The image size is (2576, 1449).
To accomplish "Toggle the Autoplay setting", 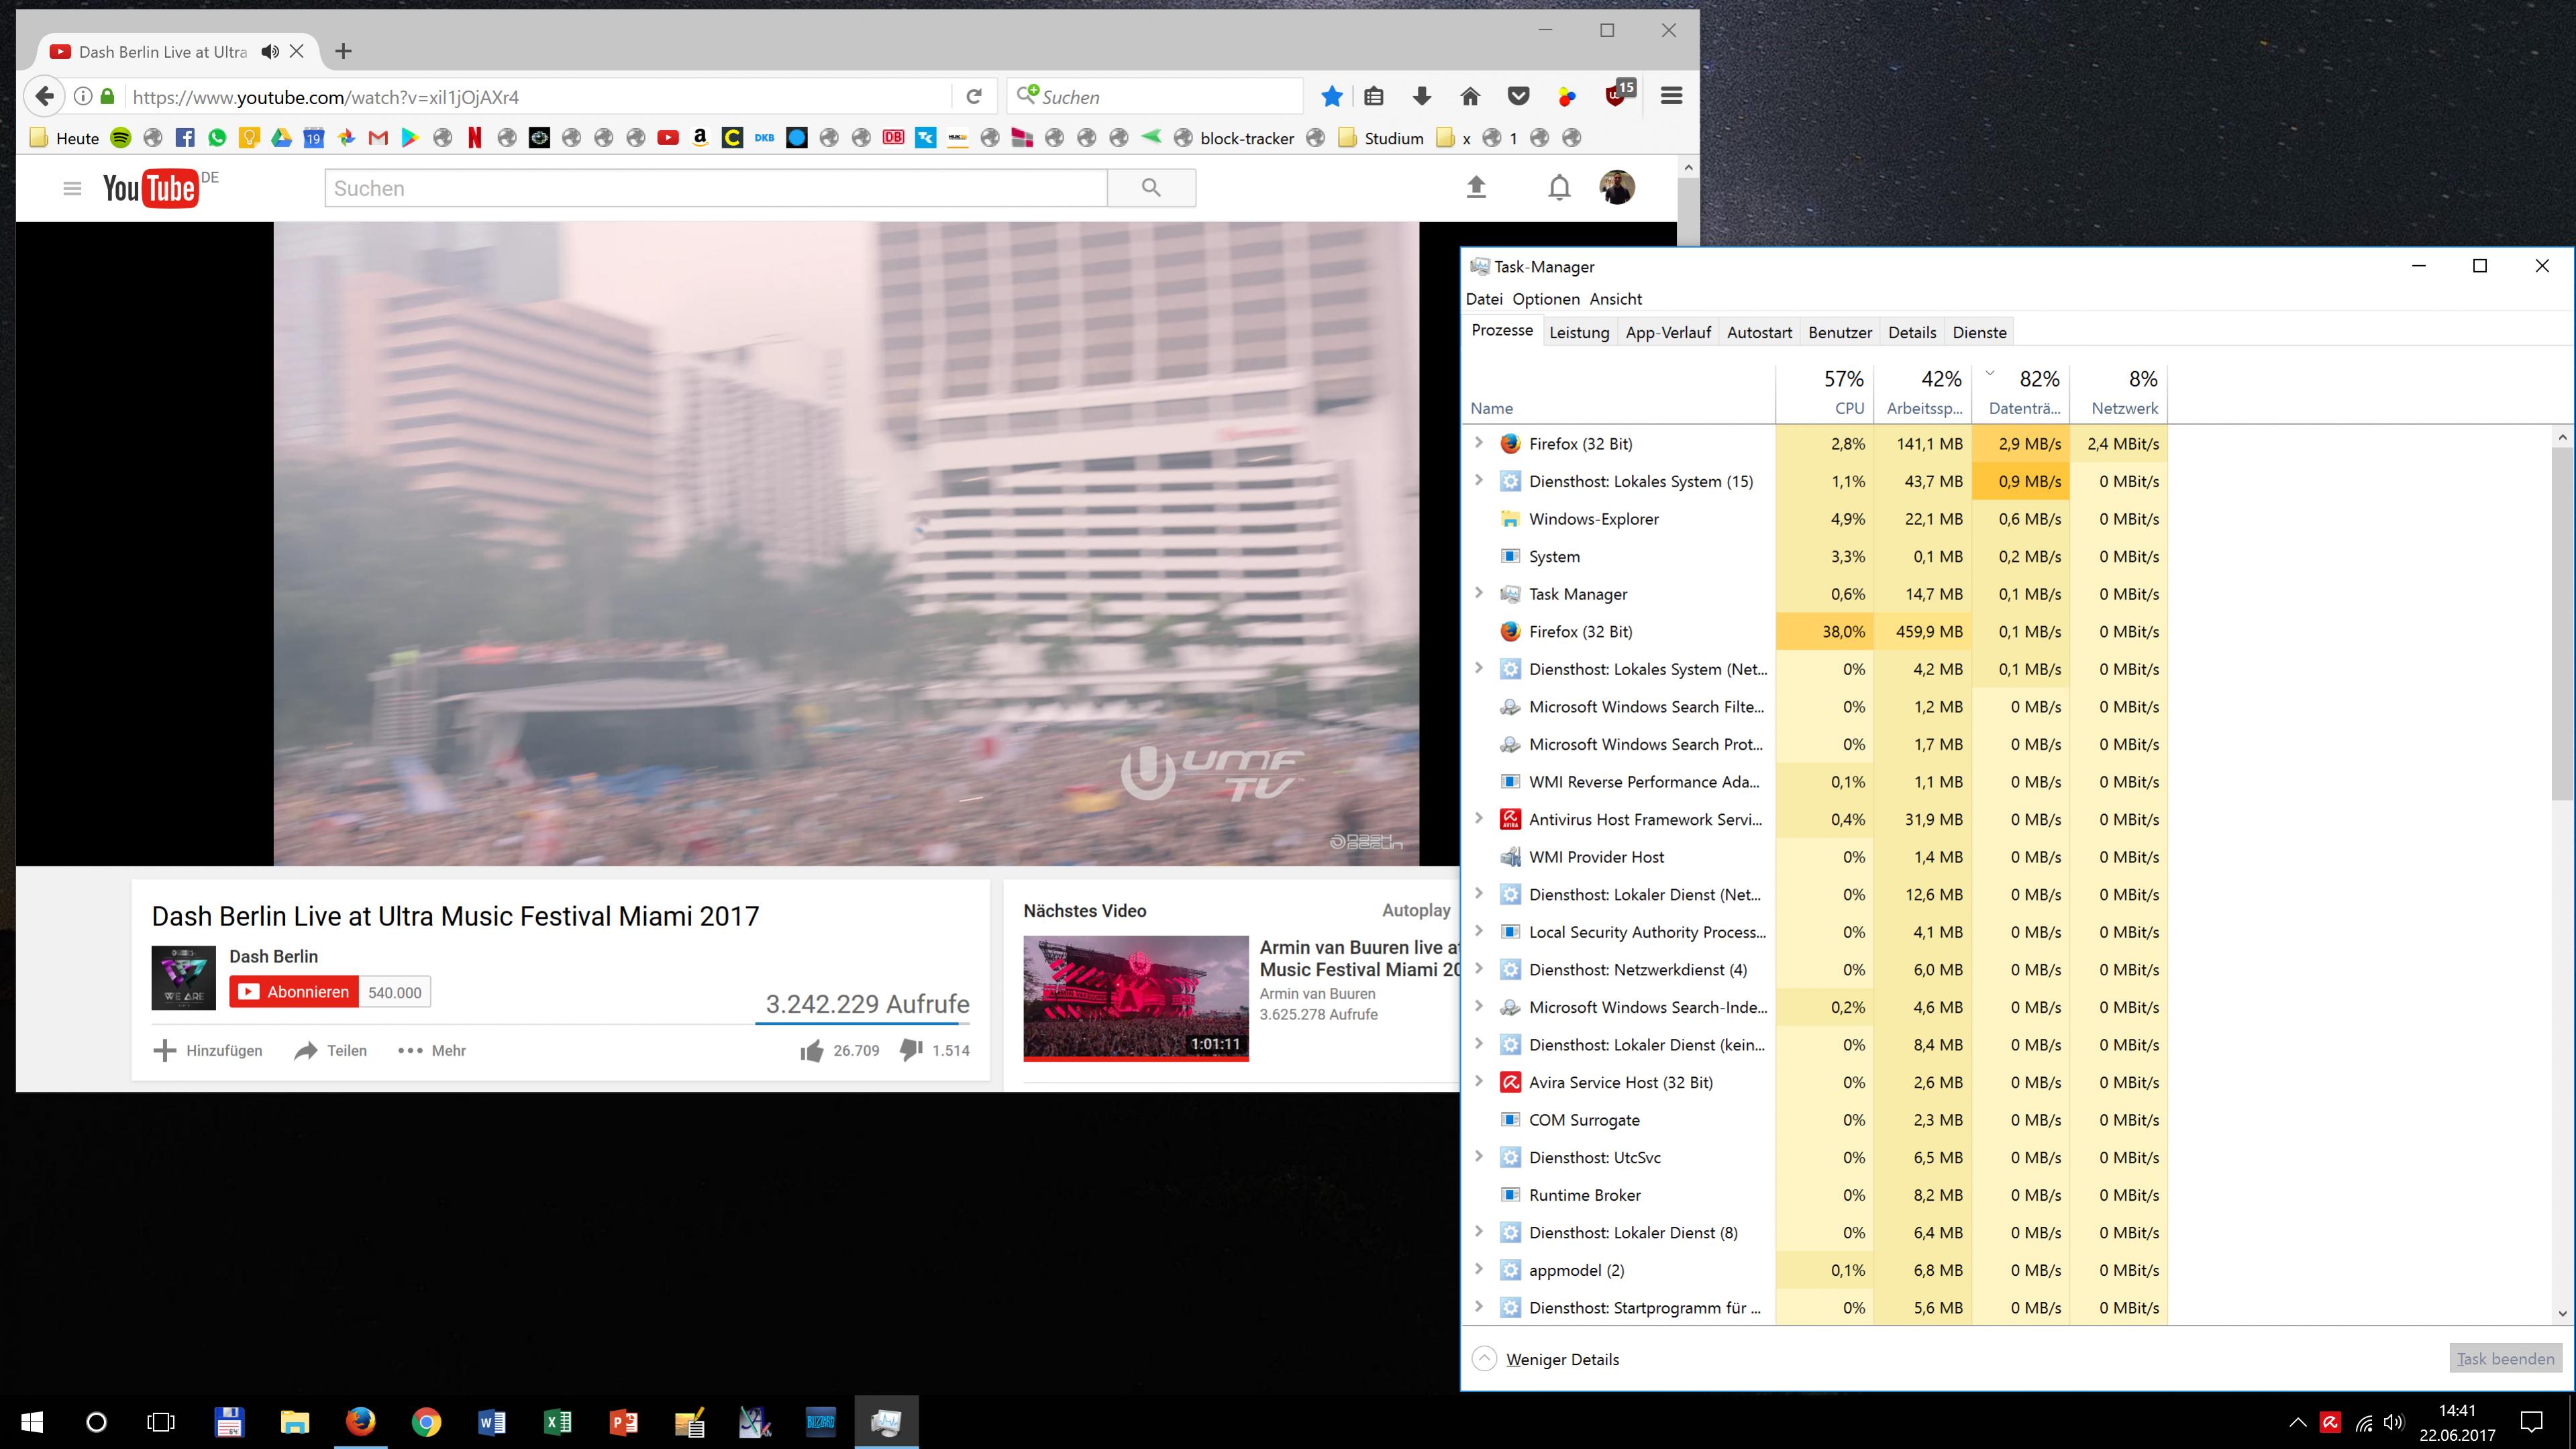I will (x=1416, y=910).
